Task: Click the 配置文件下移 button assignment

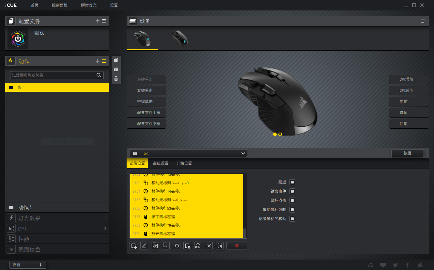Action: 146,124
